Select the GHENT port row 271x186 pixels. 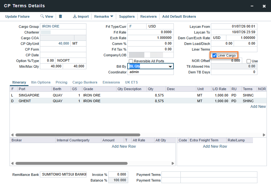(138, 101)
